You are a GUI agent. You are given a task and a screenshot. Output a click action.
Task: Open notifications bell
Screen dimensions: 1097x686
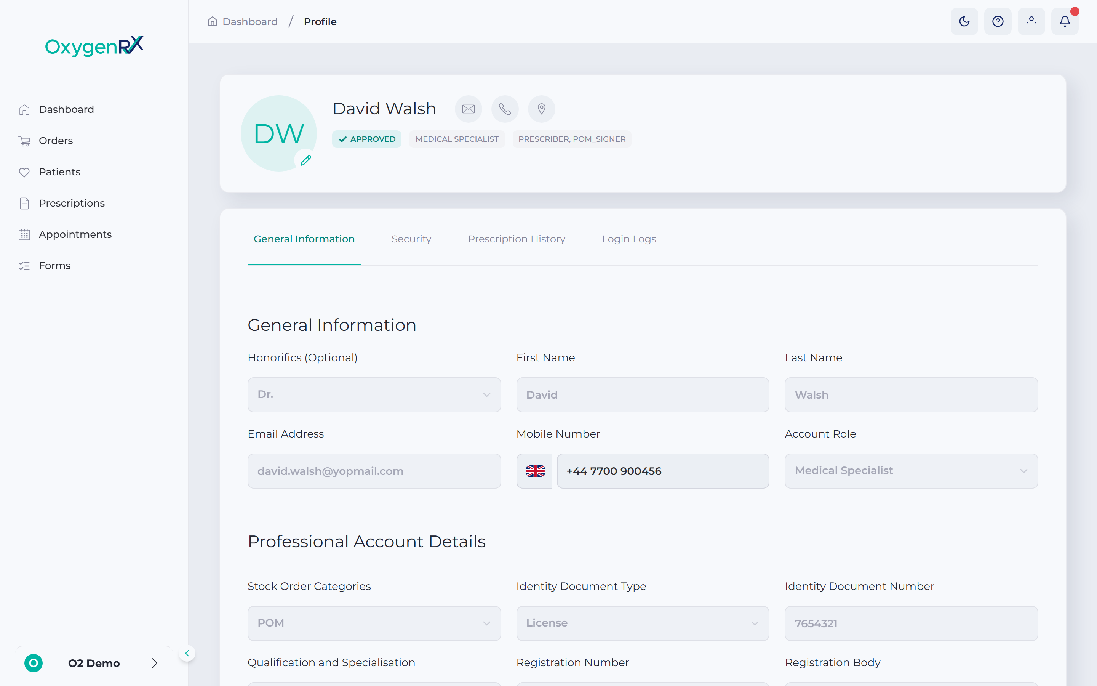click(1065, 21)
